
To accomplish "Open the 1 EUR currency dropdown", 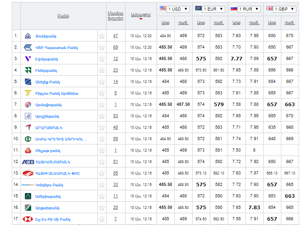I will (x=213, y=9).
